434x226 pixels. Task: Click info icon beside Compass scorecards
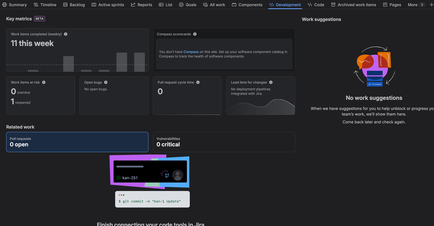195,34
